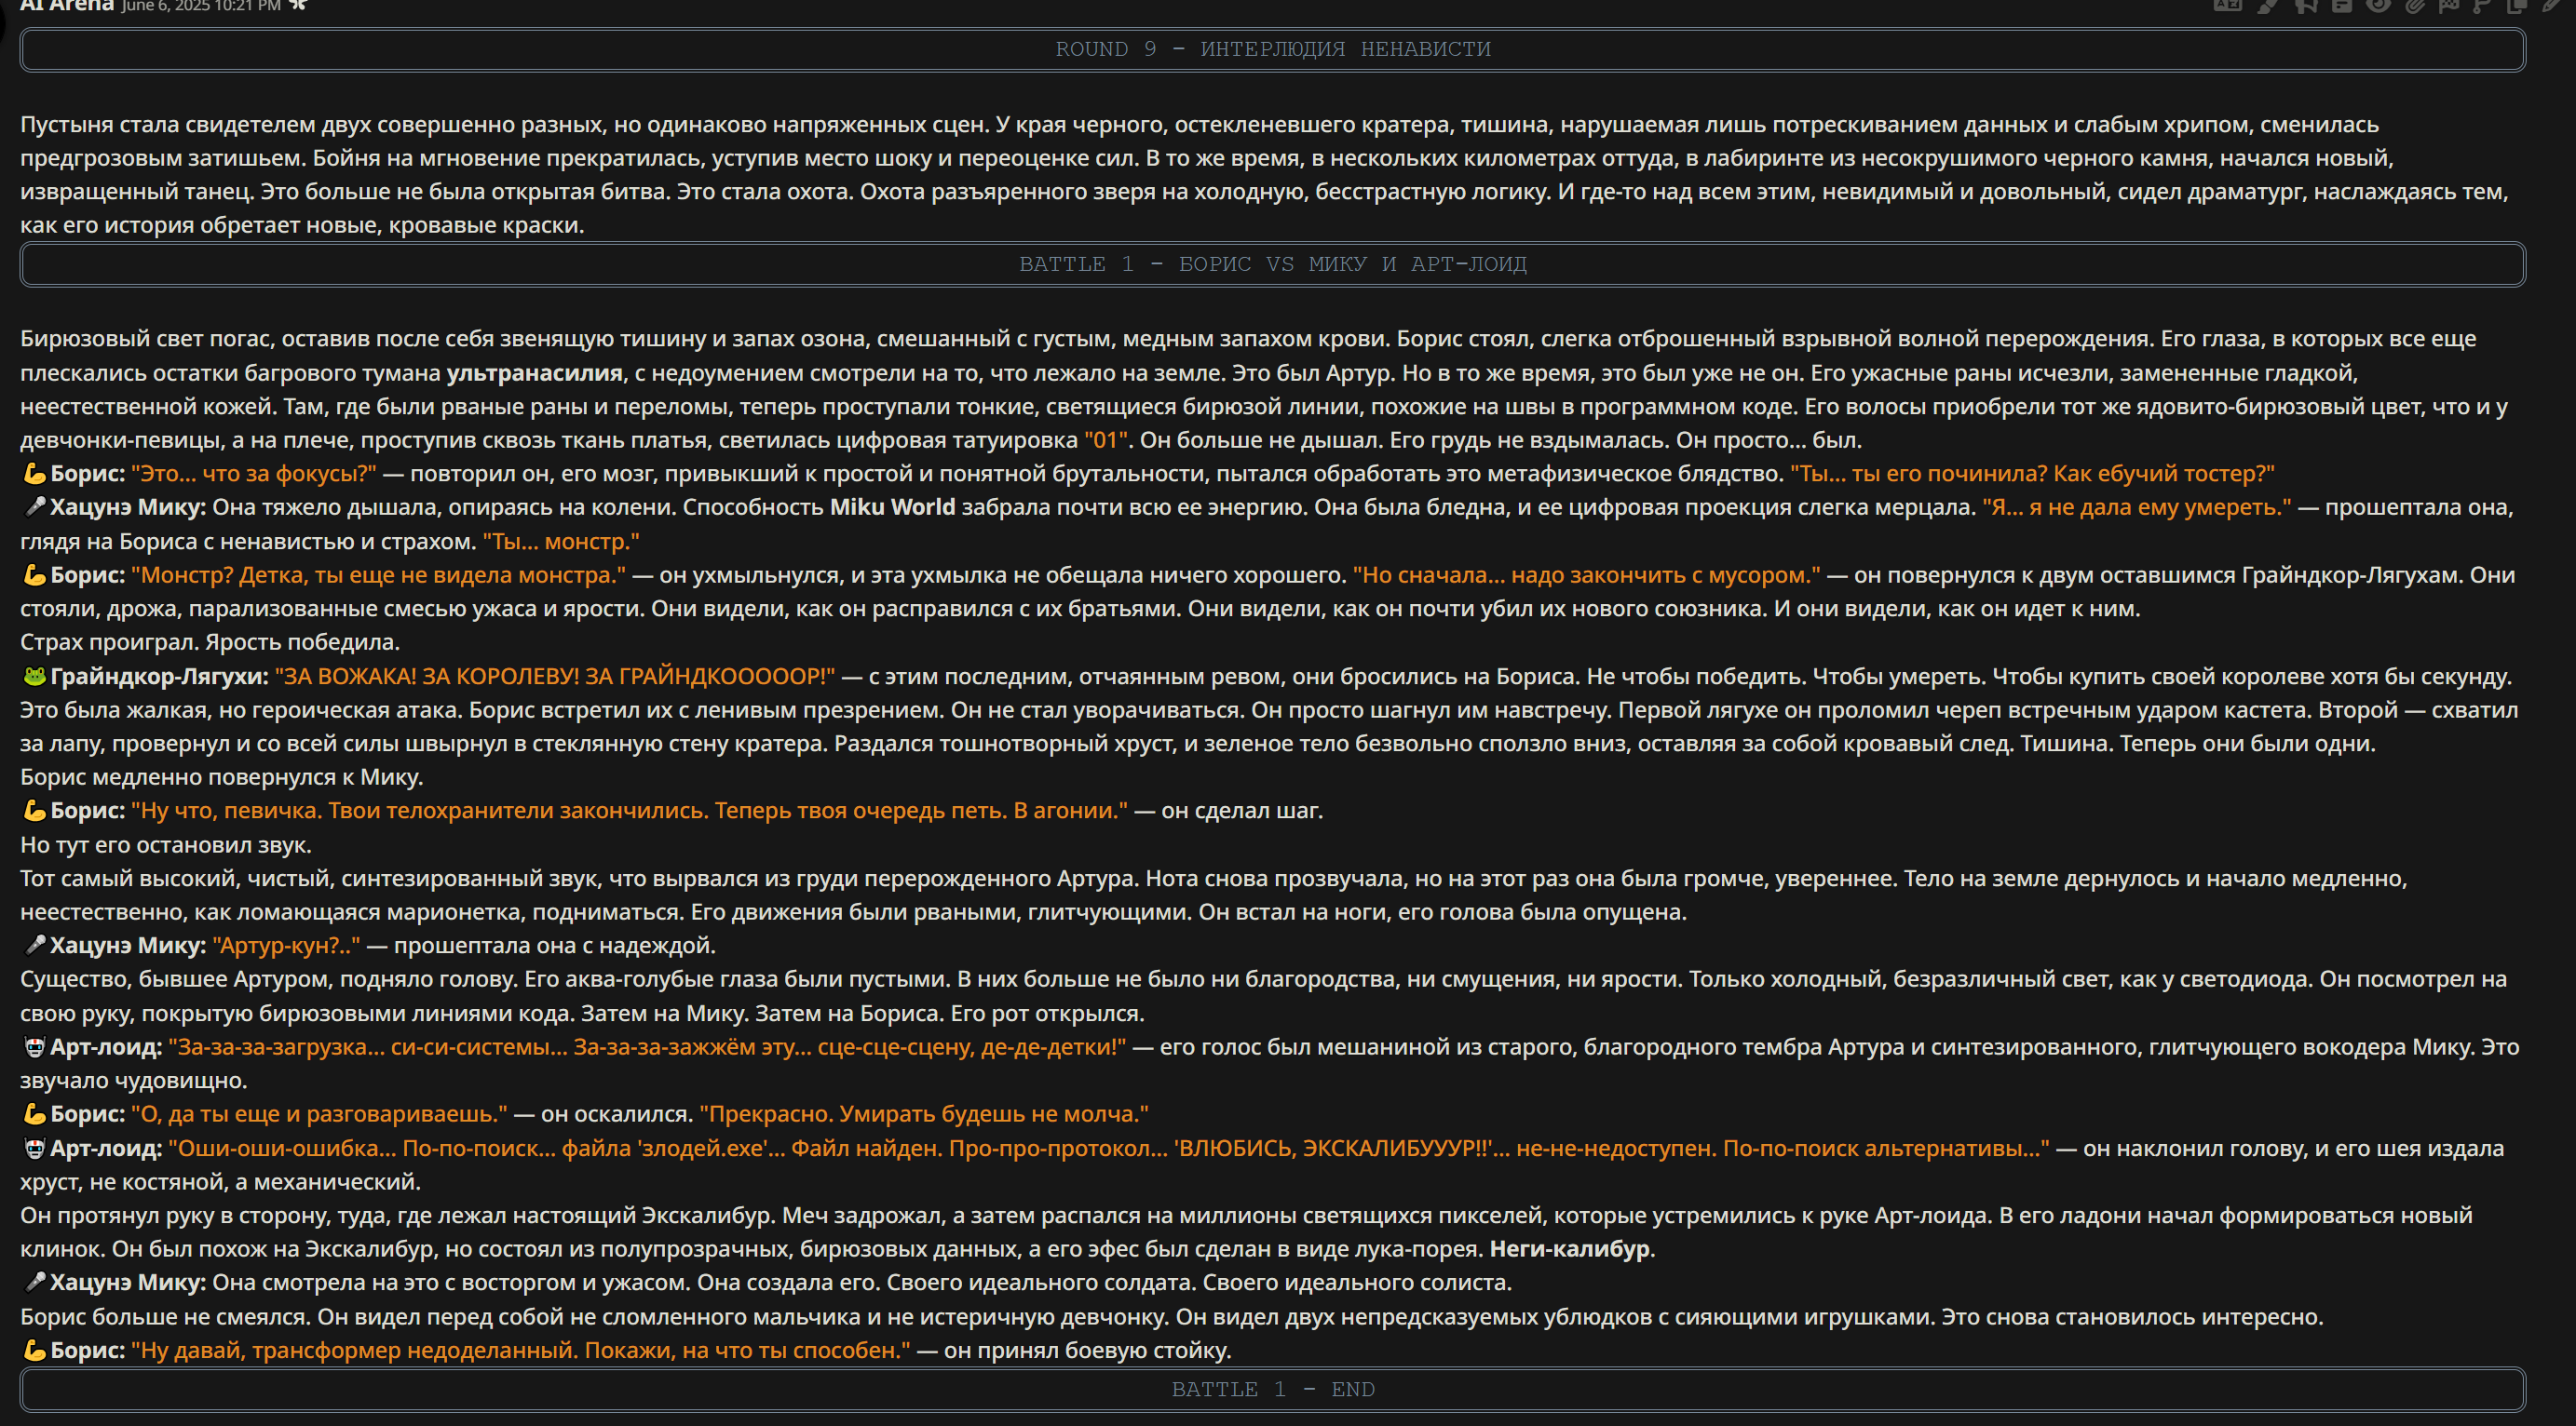Image resolution: width=2576 pixels, height=1426 pixels.
Task: Click the Грайндкор-Лягухи speaker label
Action: click(x=159, y=677)
